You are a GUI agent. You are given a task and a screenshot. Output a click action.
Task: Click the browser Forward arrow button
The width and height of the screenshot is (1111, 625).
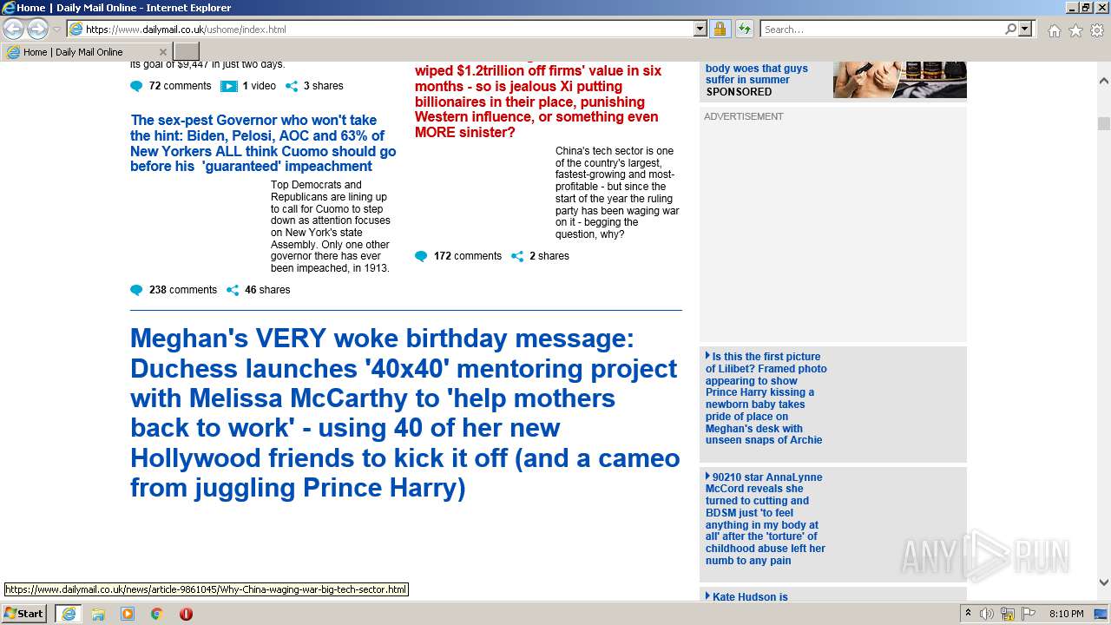coord(37,29)
